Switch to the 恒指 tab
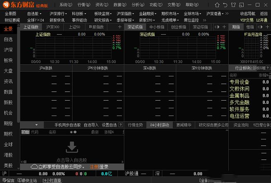271x183 pixels. (x=250, y=27)
